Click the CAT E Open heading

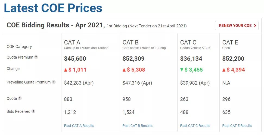tap(230, 42)
